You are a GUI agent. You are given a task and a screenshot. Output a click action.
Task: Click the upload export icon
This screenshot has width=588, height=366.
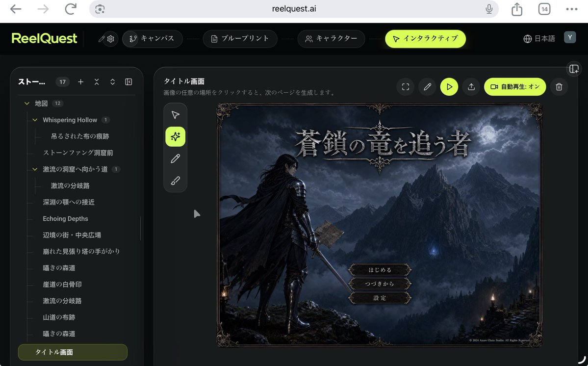coord(471,87)
